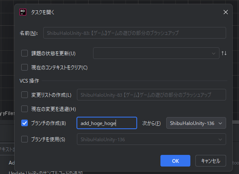Viewport: 239px width, 174px height.
Task: Click the 名前(N): label
Action: point(29,33)
